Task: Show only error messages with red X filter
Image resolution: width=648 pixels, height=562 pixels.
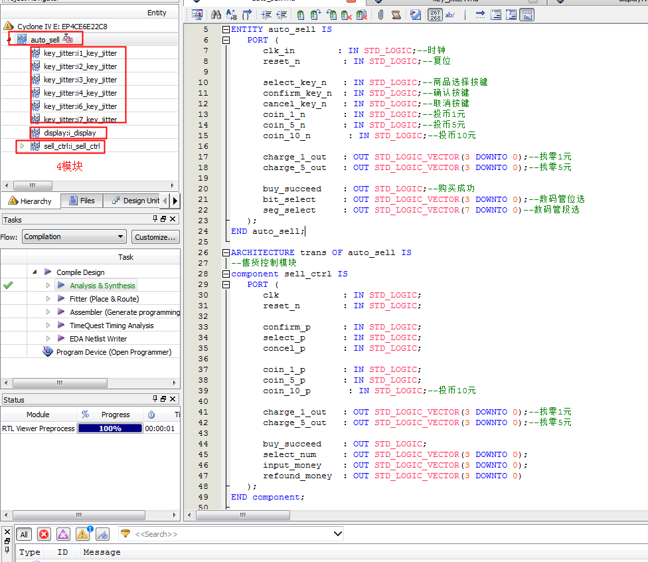Action: [44, 534]
